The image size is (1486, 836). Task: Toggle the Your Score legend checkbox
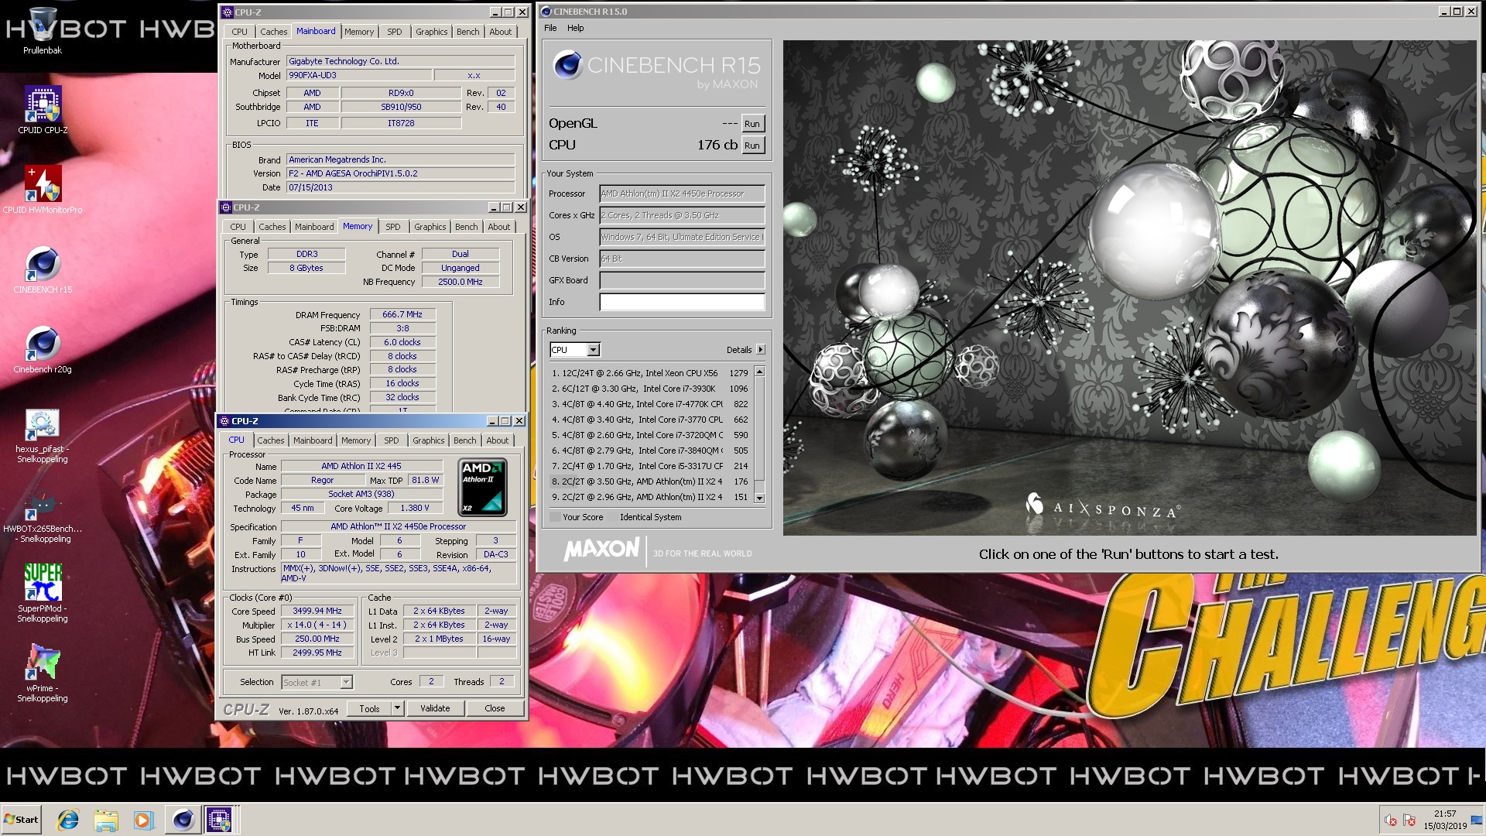555,517
